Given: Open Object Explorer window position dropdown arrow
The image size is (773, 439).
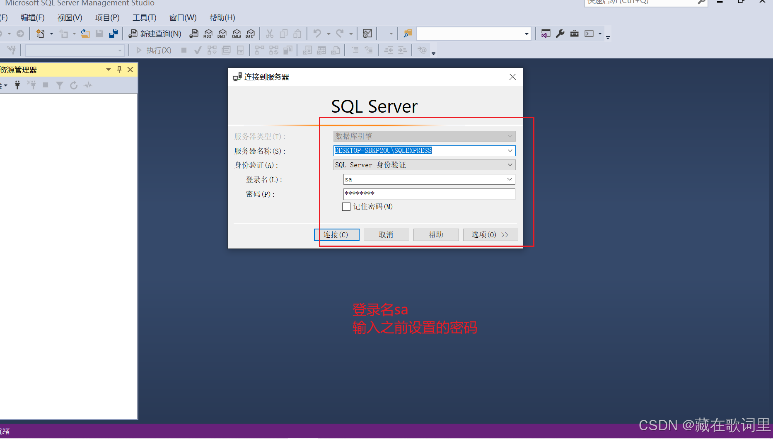Looking at the screenshot, I should pyautogui.click(x=109, y=70).
